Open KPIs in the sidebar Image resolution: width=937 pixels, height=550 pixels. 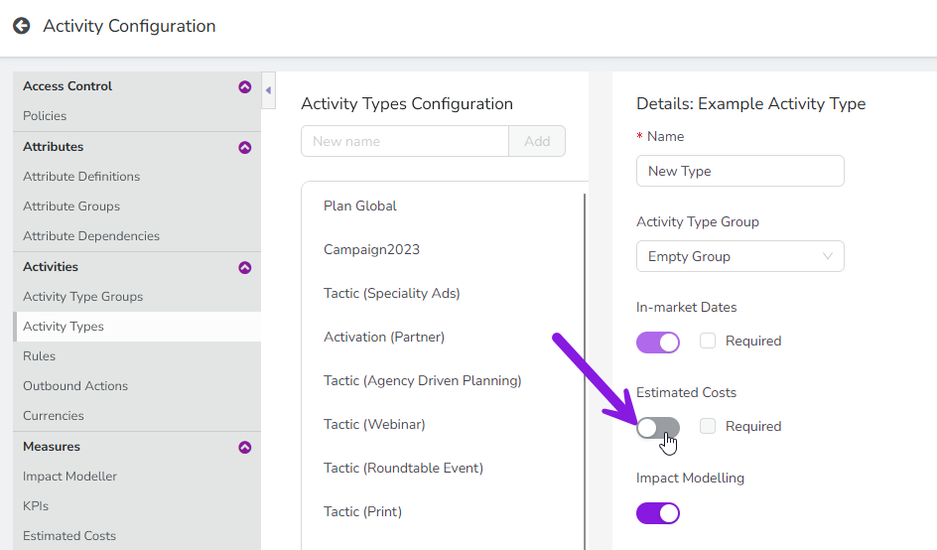[x=36, y=506]
